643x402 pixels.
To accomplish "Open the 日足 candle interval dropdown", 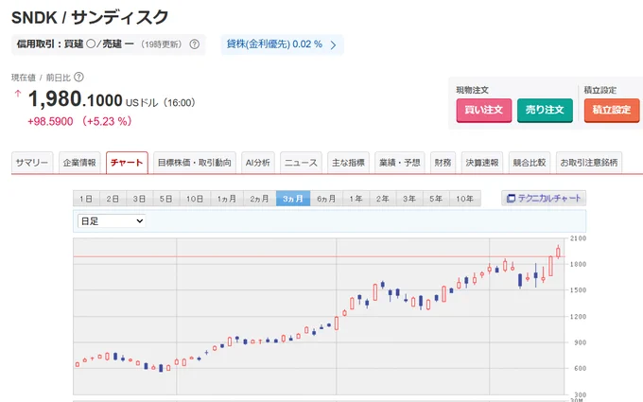I will tap(112, 221).
